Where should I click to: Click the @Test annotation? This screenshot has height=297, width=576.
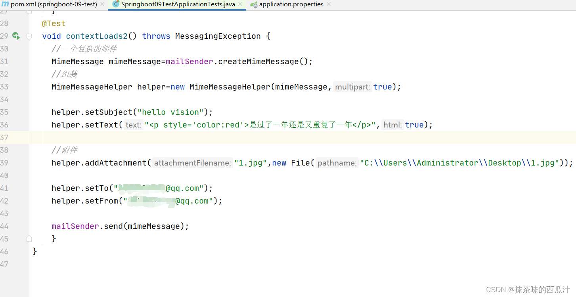pyautogui.click(x=54, y=23)
